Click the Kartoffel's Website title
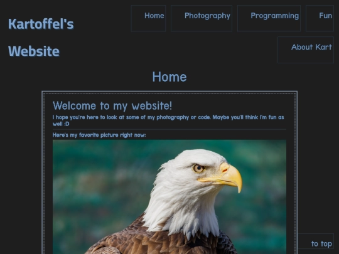This screenshot has width=339, height=254. 41,38
